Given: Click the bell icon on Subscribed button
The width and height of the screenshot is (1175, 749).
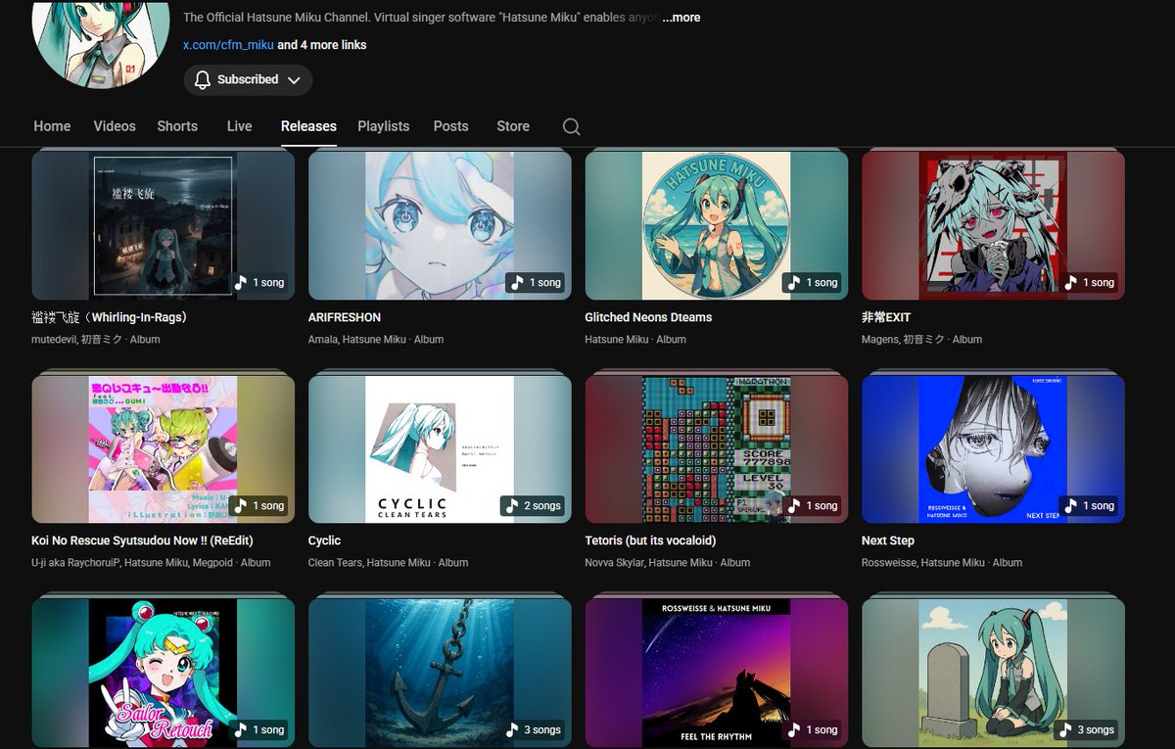Looking at the screenshot, I should (x=203, y=80).
